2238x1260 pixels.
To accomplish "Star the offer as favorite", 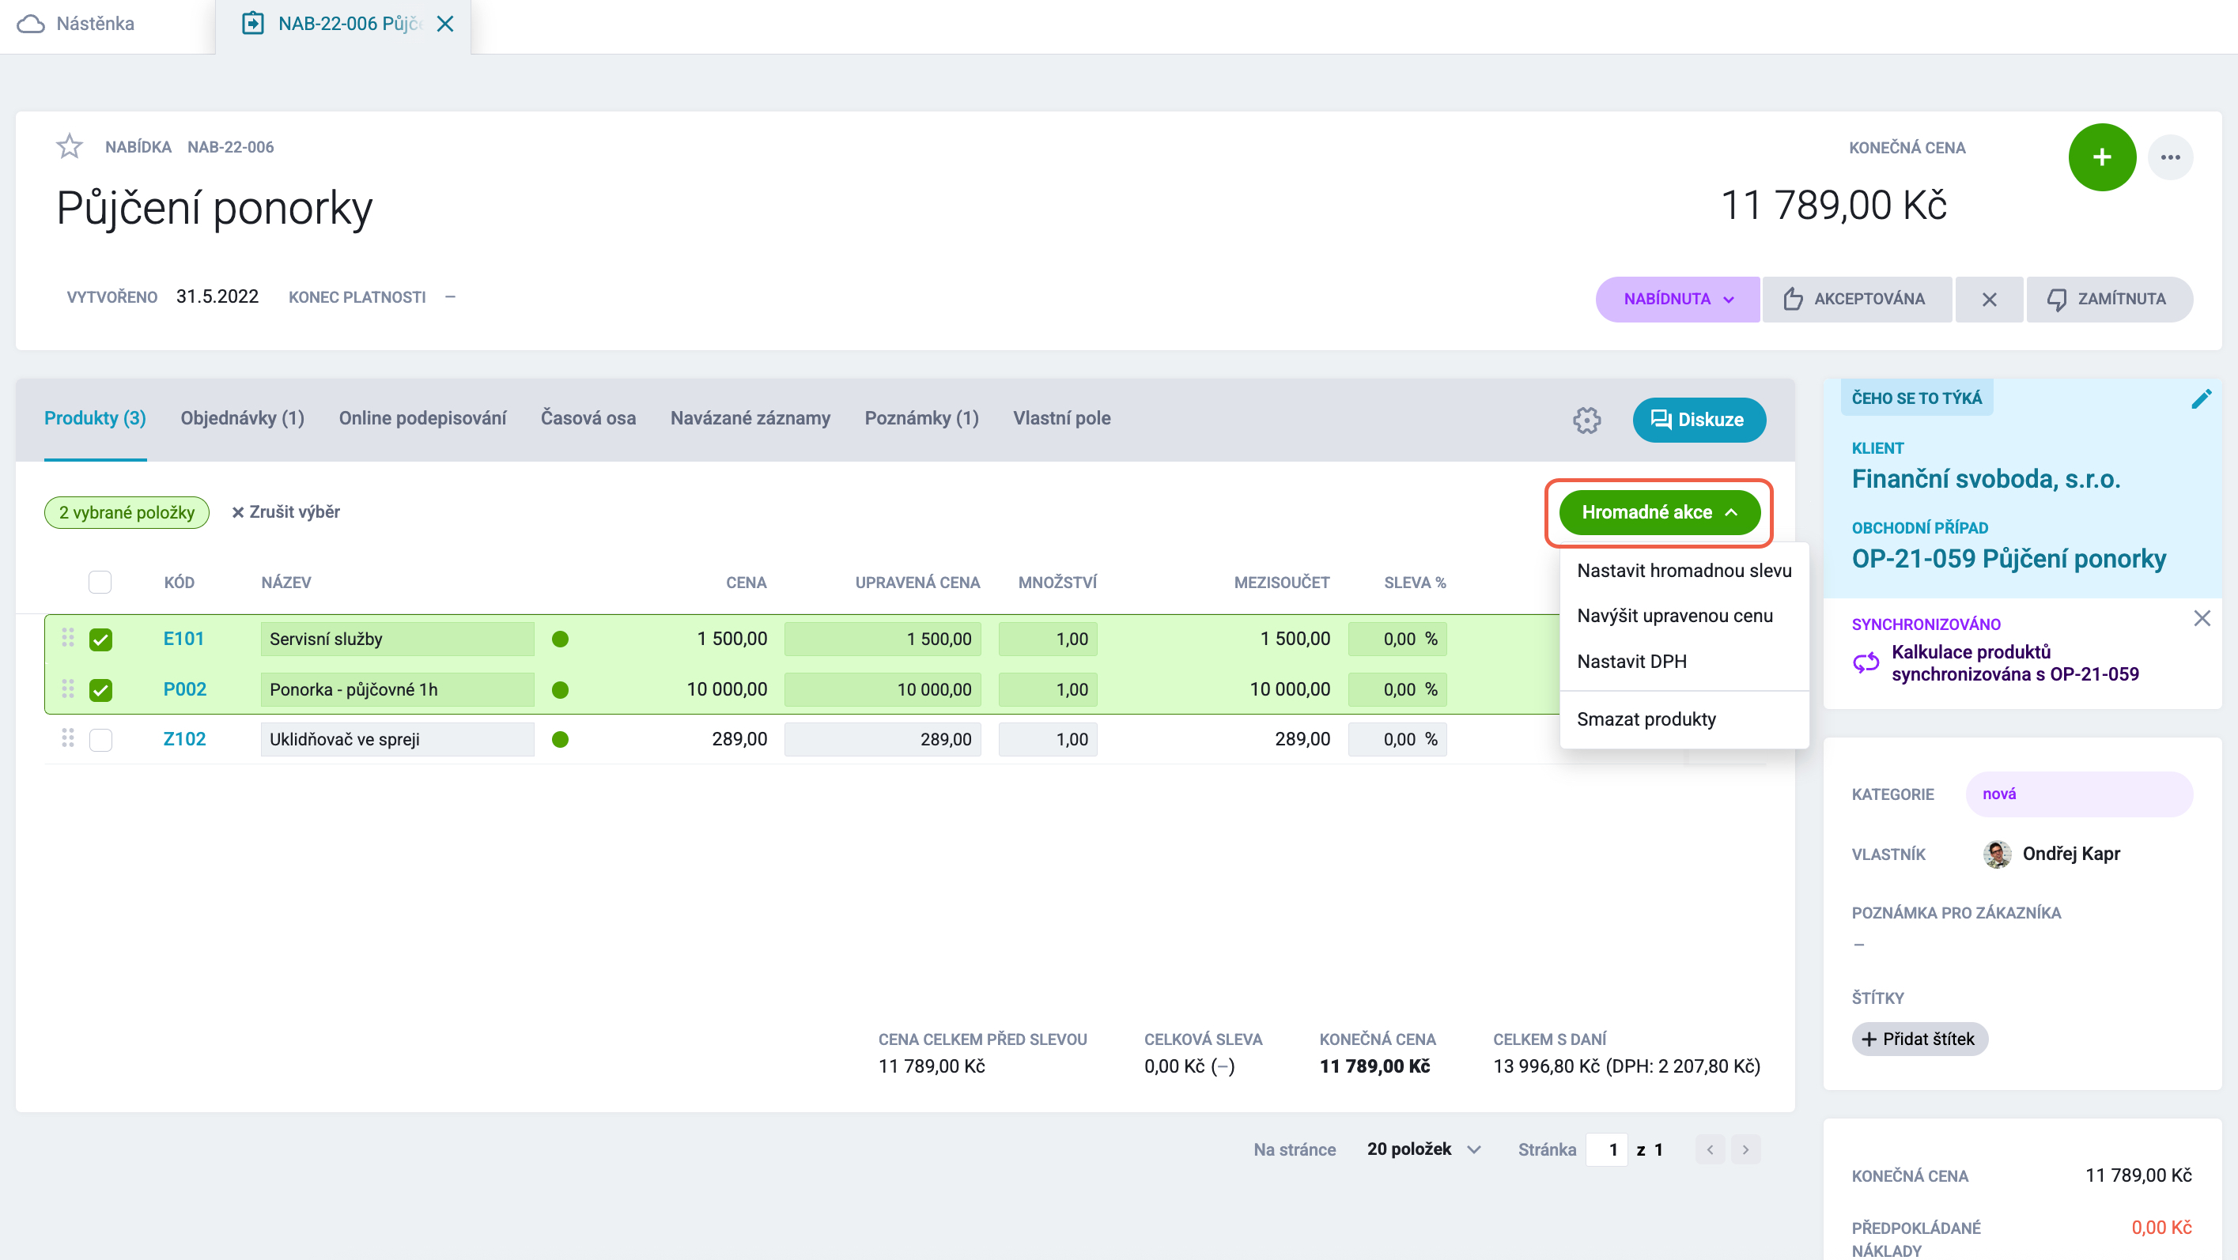I will (70, 147).
